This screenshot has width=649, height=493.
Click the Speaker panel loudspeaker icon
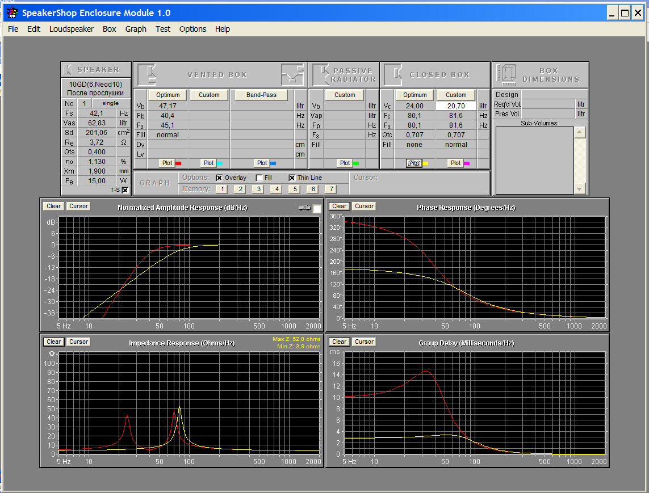click(x=68, y=70)
